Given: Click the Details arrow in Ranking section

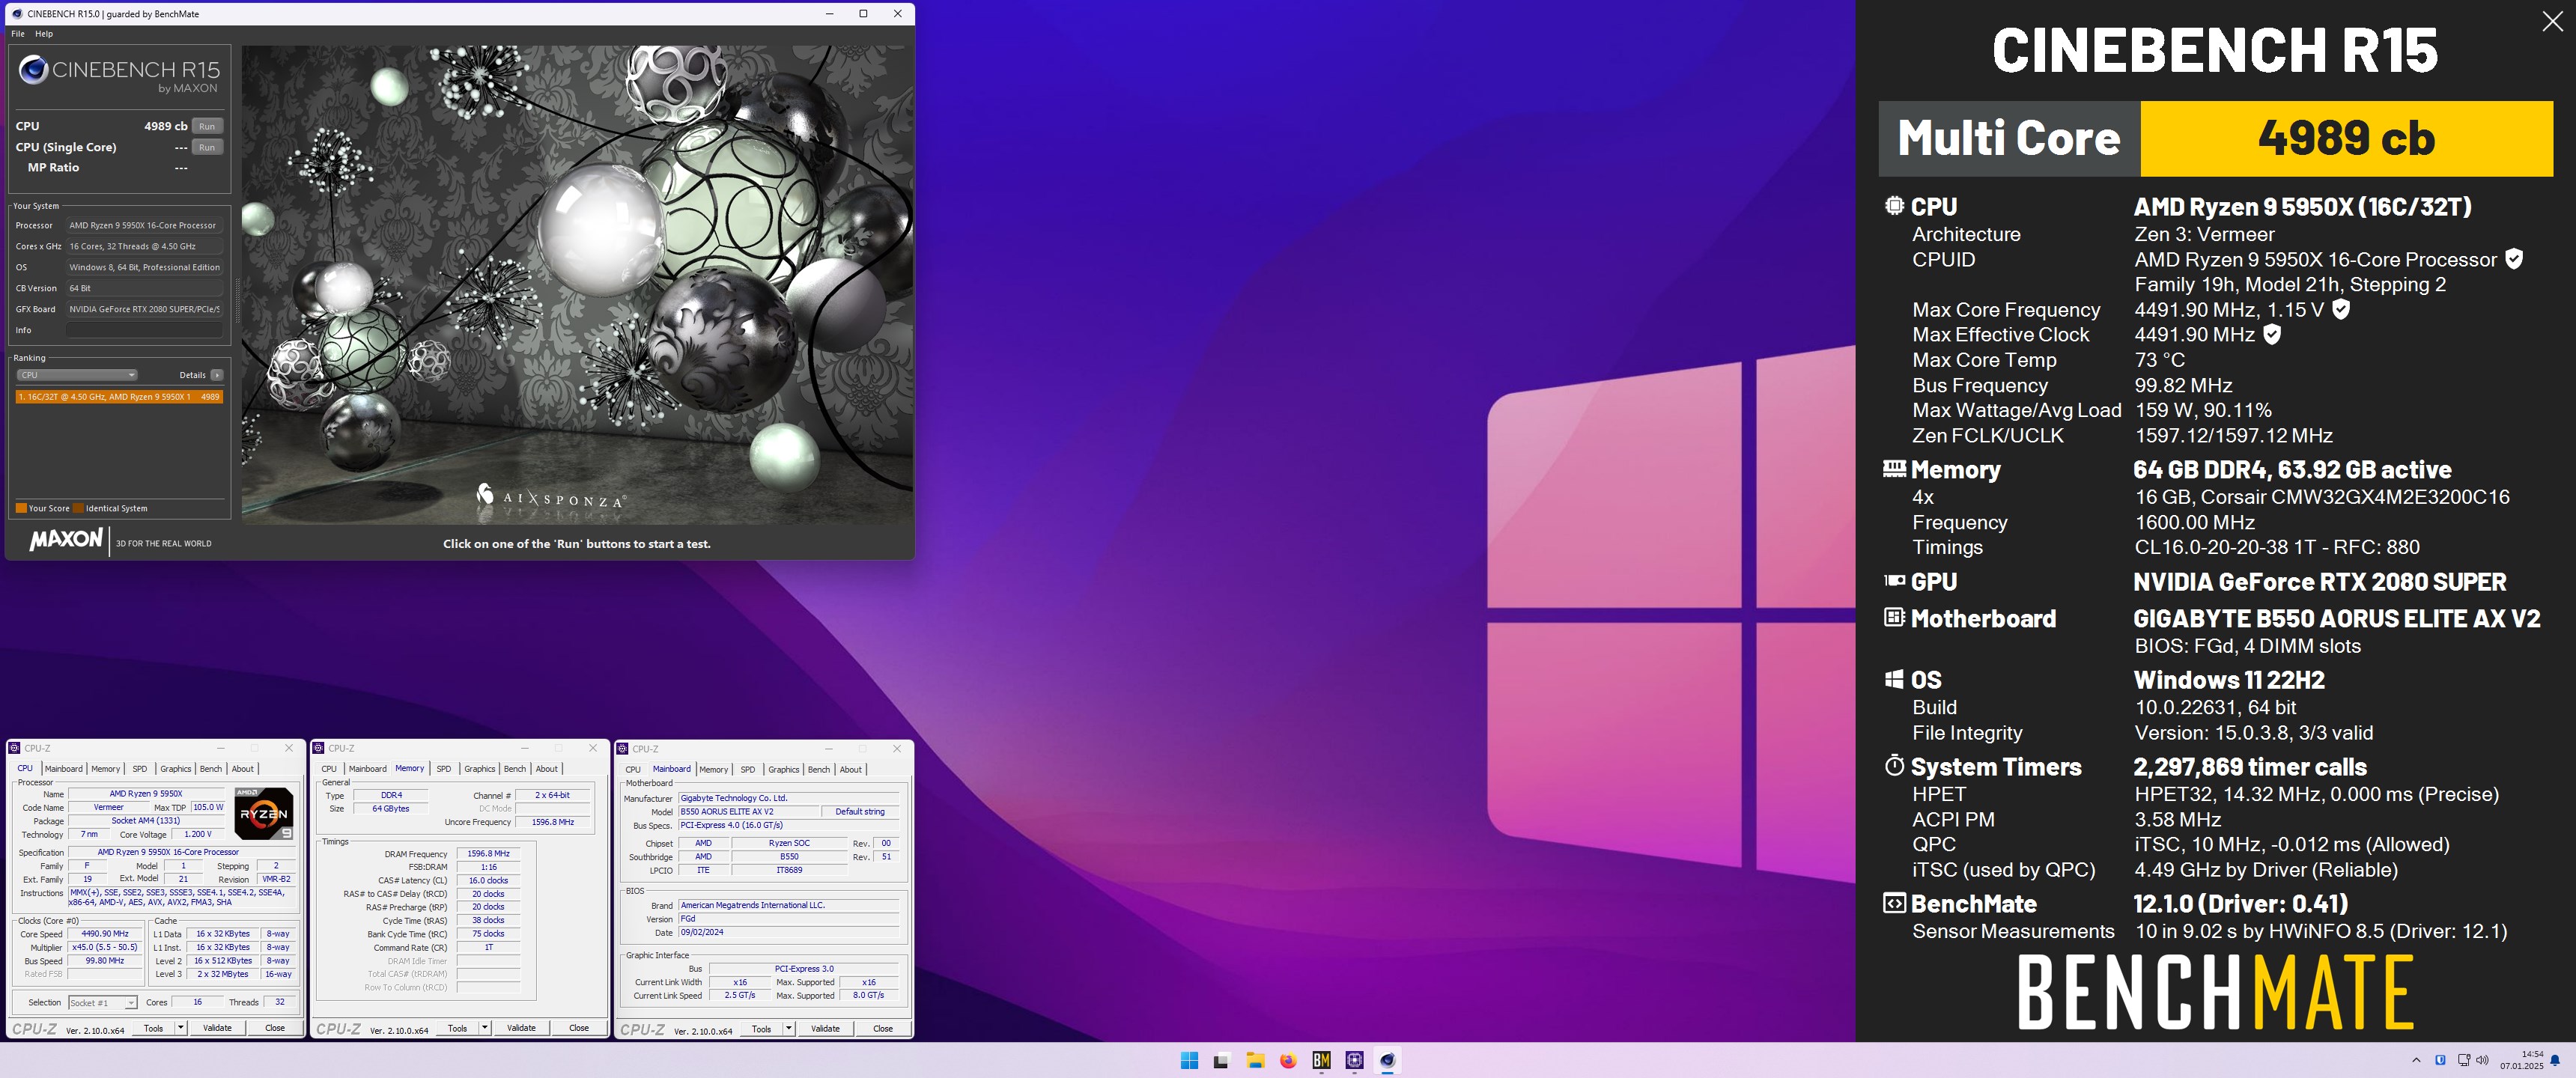Looking at the screenshot, I should coord(217,375).
